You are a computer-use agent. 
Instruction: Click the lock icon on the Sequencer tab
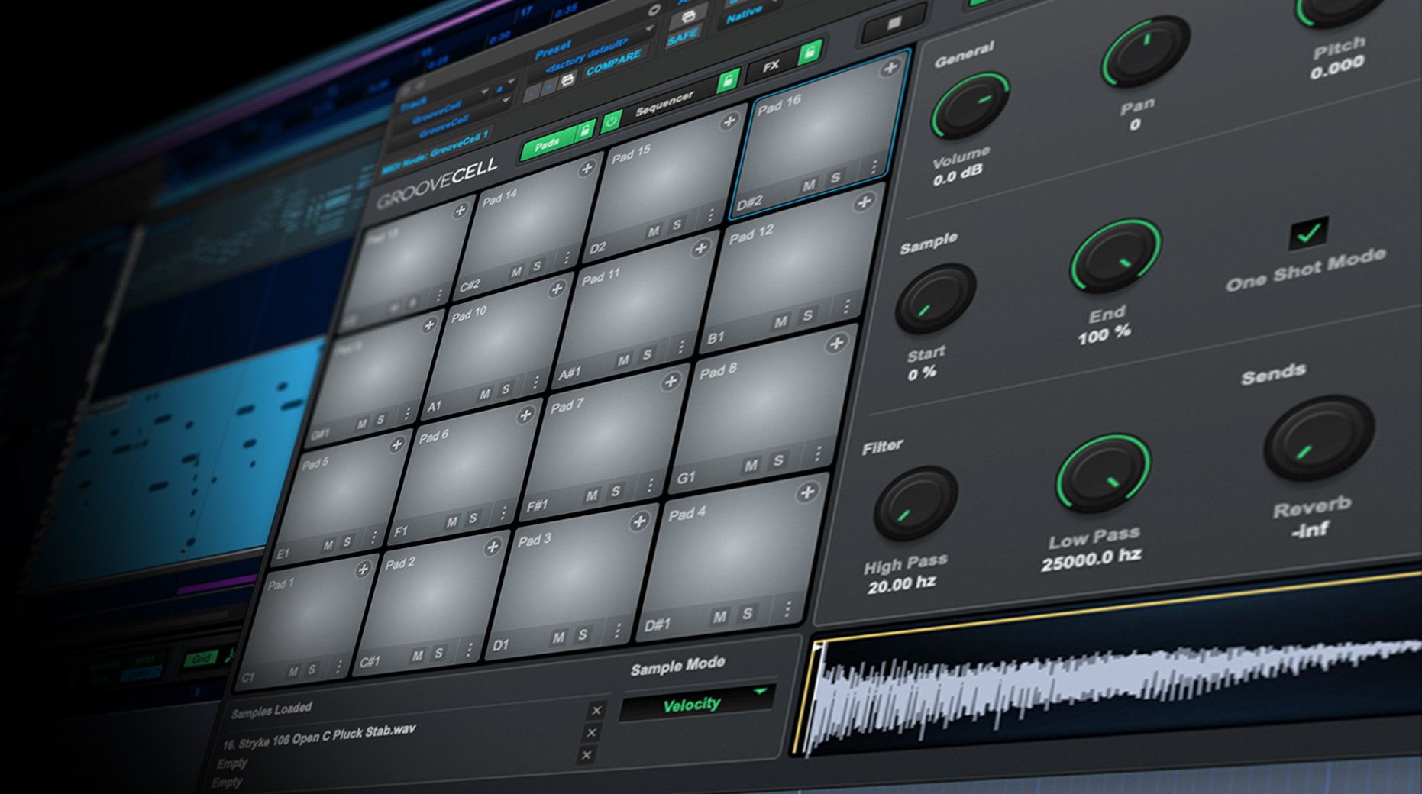(x=727, y=81)
